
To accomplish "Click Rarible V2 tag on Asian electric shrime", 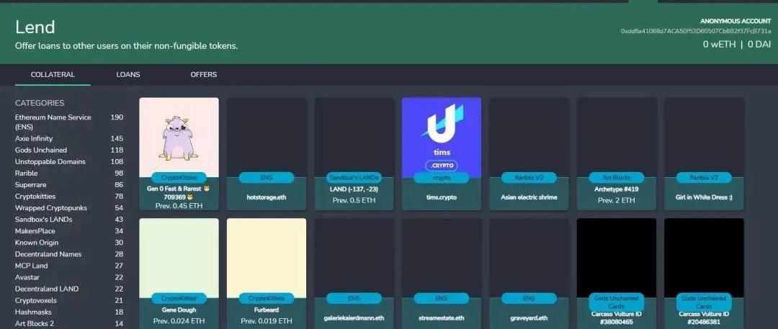I will 529,177.
